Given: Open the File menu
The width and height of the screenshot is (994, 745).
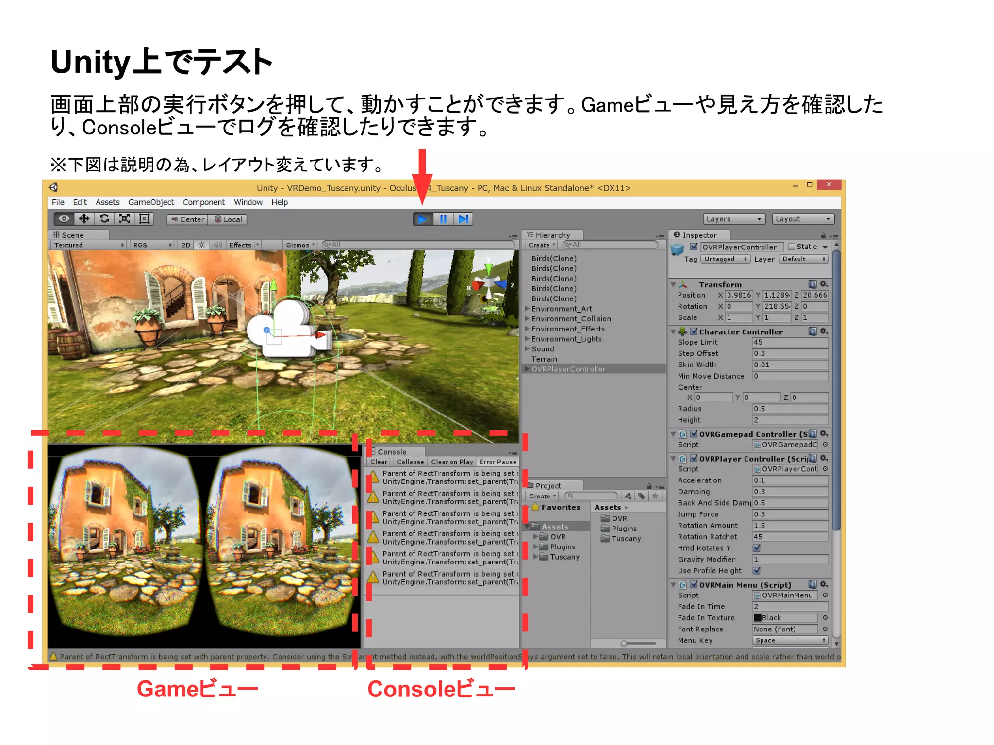Looking at the screenshot, I should 58,202.
